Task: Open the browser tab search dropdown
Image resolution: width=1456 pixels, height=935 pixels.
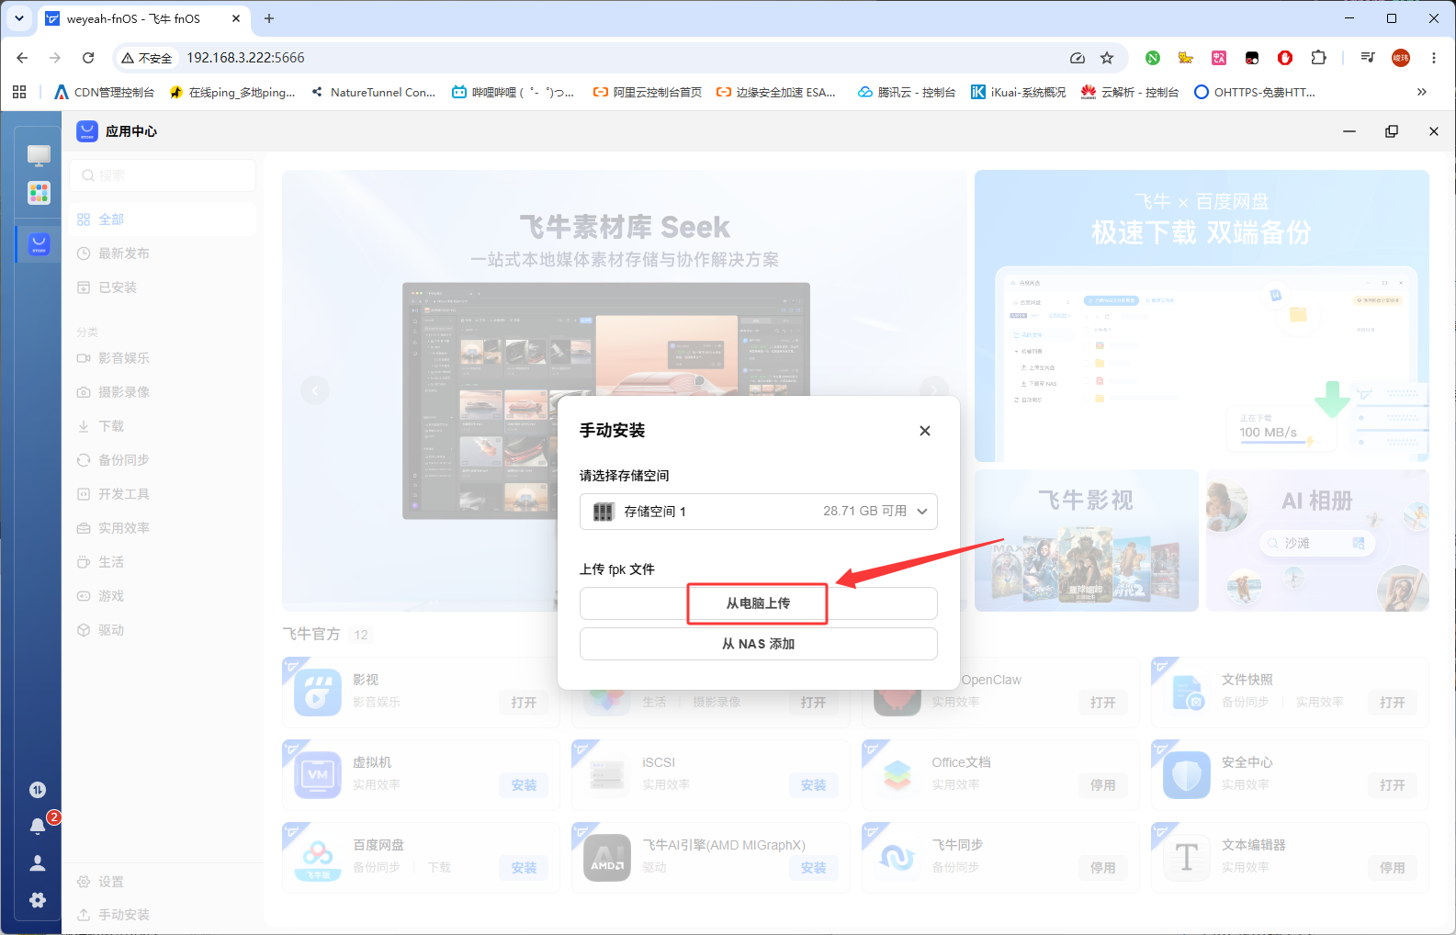Action: tap(19, 18)
